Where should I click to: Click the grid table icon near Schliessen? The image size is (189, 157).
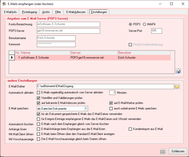click(x=163, y=151)
